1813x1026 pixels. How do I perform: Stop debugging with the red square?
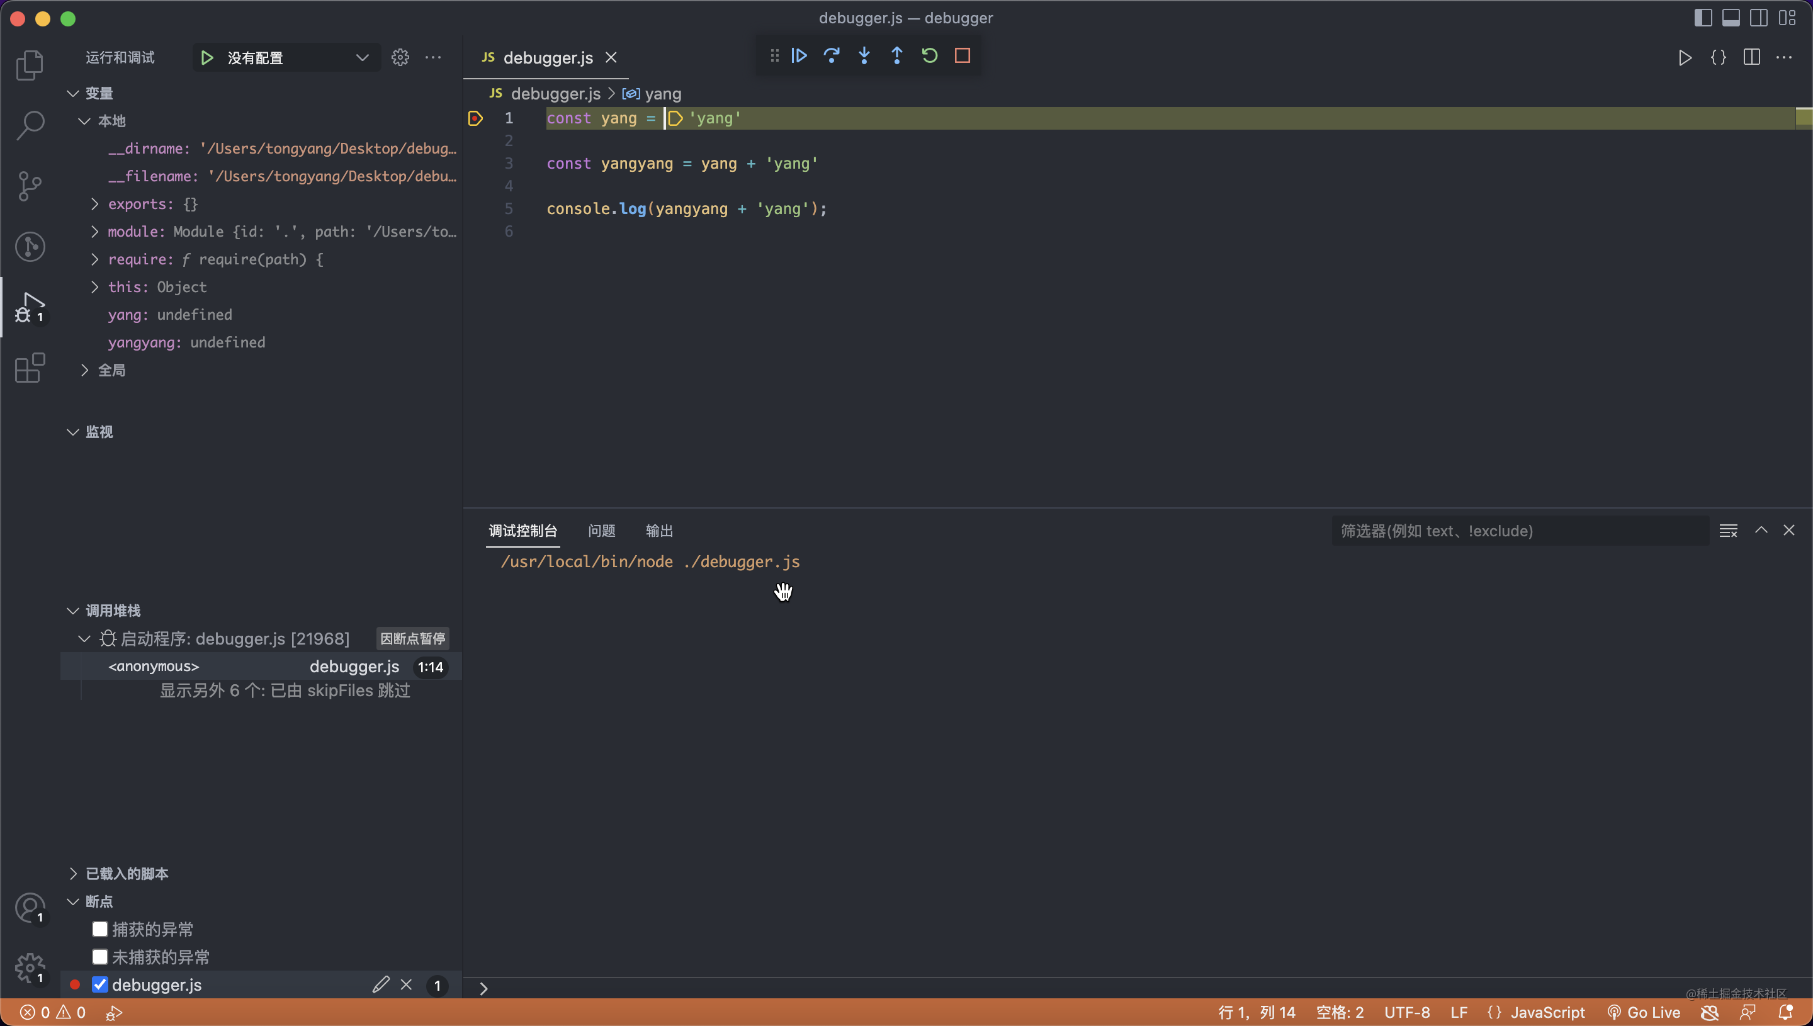pos(962,55)
